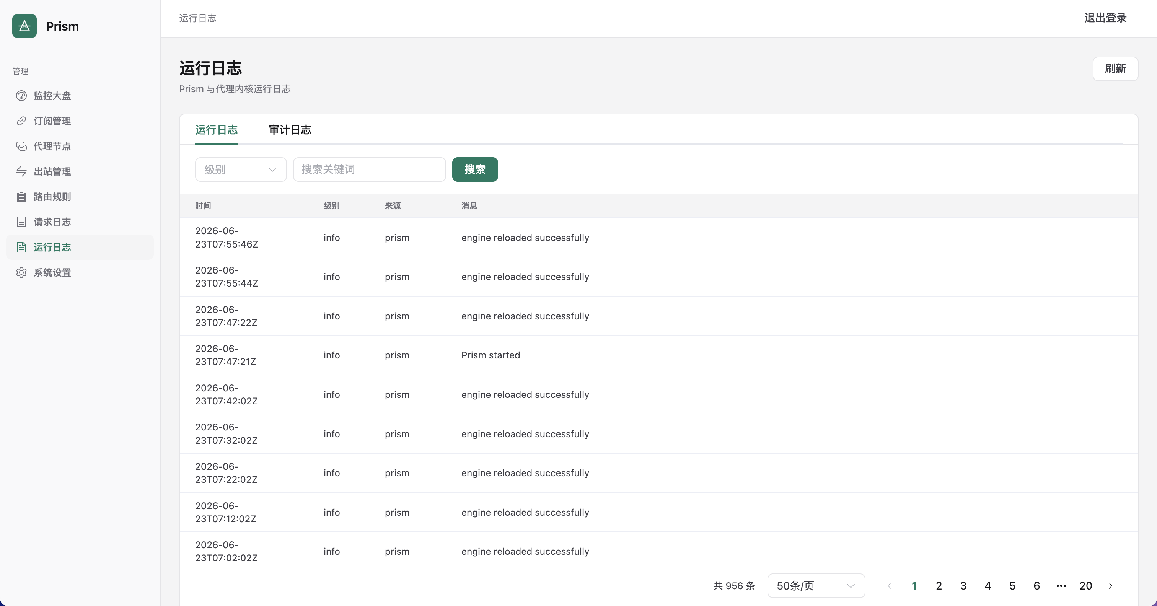
Task: Click the Prism app name in sidebar
Action: point(62,26)
